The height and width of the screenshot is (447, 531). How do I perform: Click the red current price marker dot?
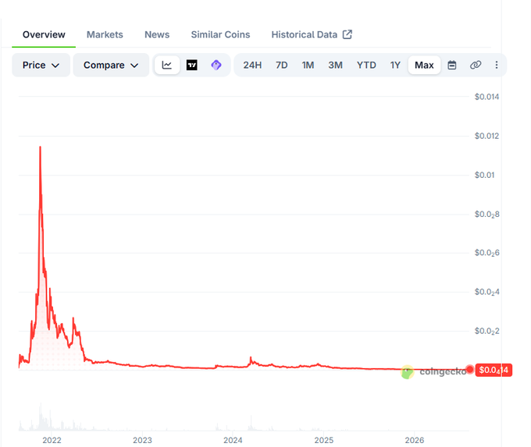(x=470, y=370)
